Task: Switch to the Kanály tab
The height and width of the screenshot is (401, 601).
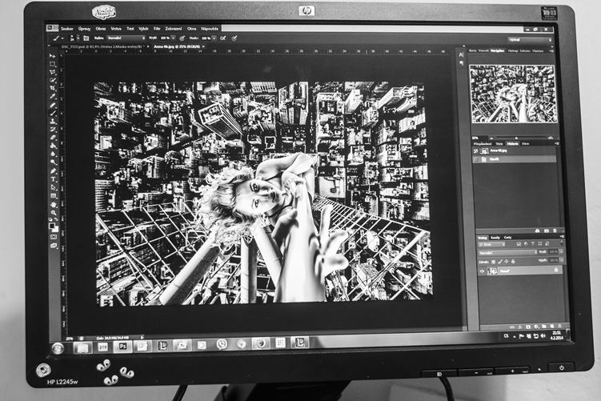Action: click(x=495, y=238)
